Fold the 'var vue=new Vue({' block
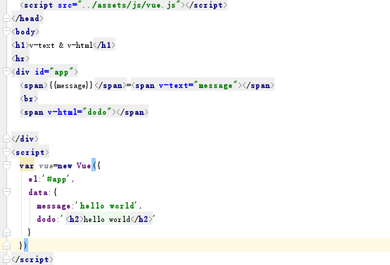Screen dimensions: 390x265 point(6,166)
